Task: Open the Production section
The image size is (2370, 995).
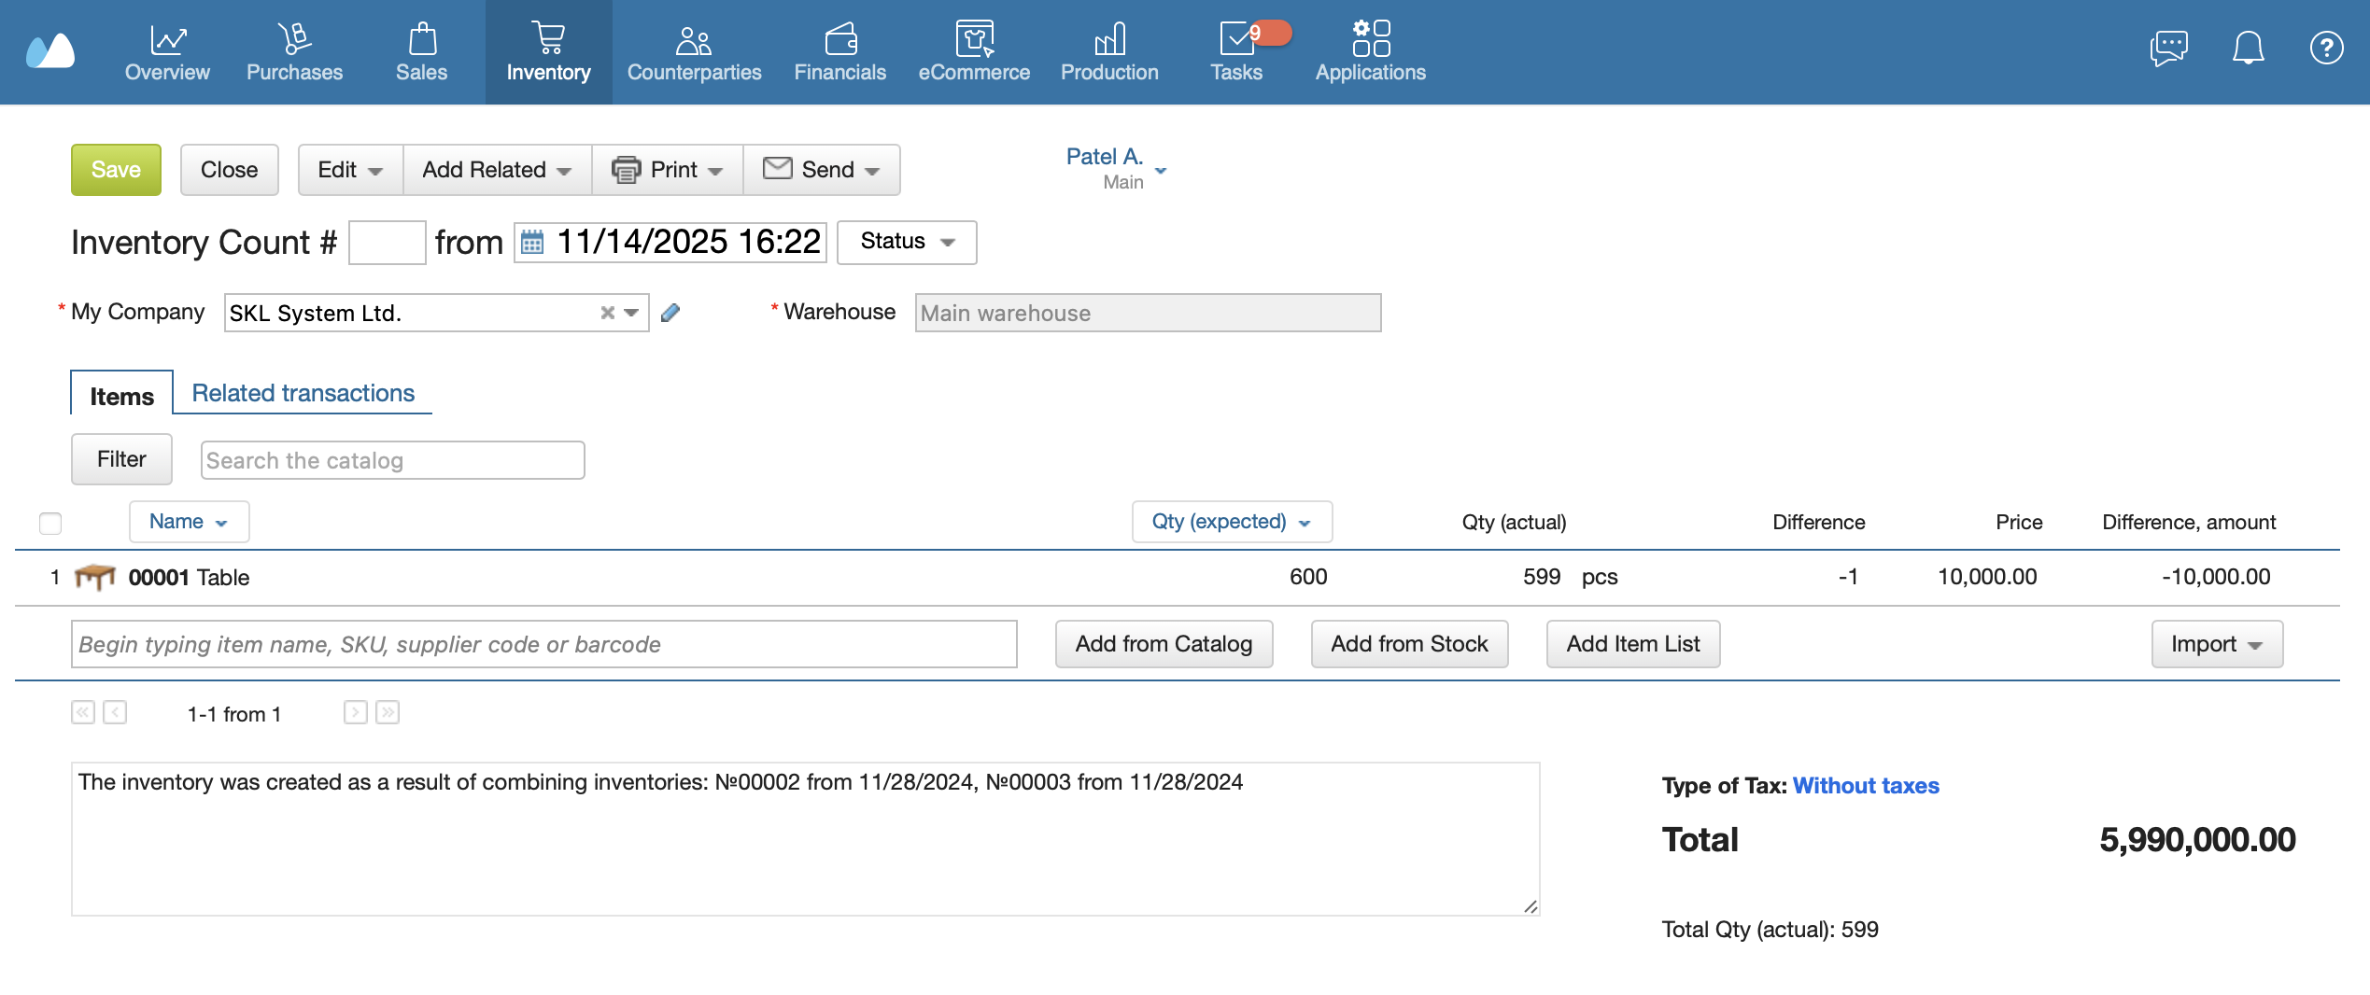Action: pos(1109,52)
